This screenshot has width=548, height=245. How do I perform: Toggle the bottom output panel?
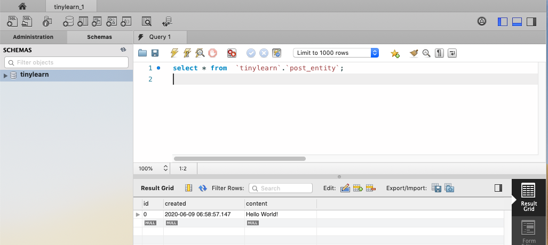click(x=517, y=22)
